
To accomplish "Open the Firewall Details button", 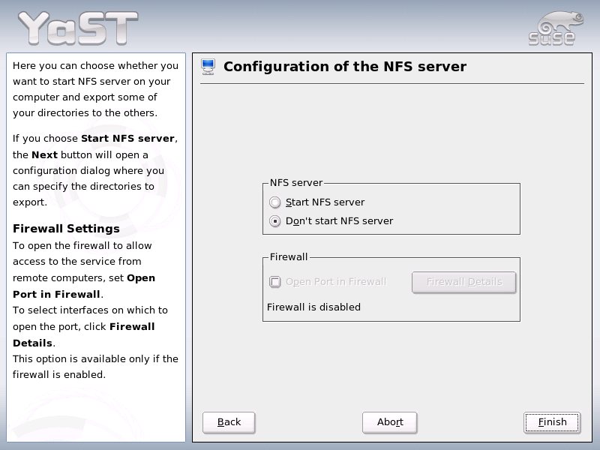I will [x=463, y=283].
